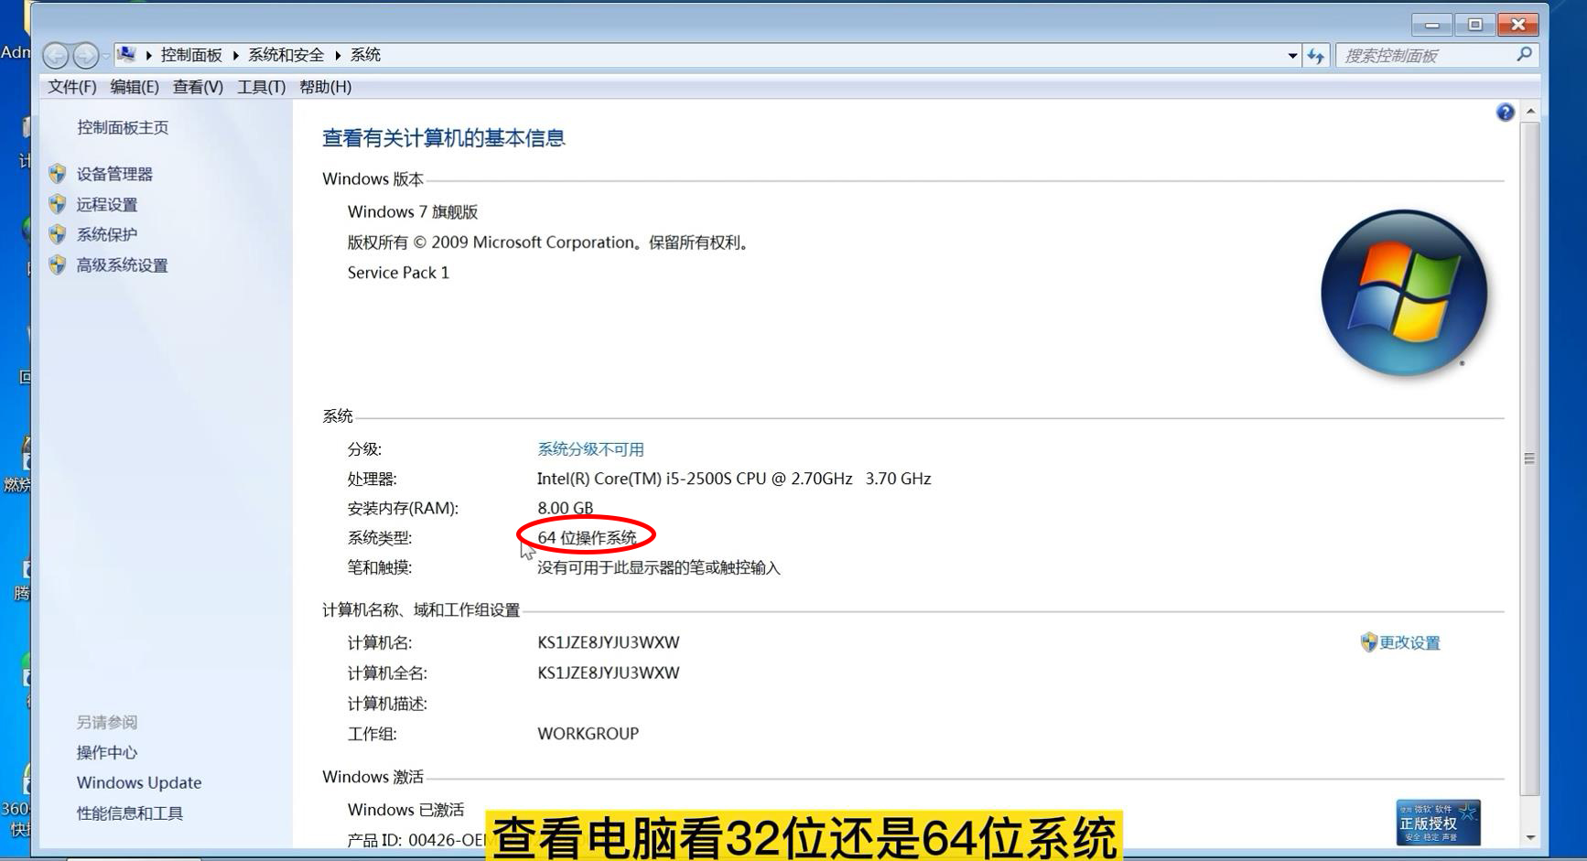Viewport: 1587px width, 861px height.
Task: Open recent pages dropdown beside Forward arrow
Action: (105, 56)
